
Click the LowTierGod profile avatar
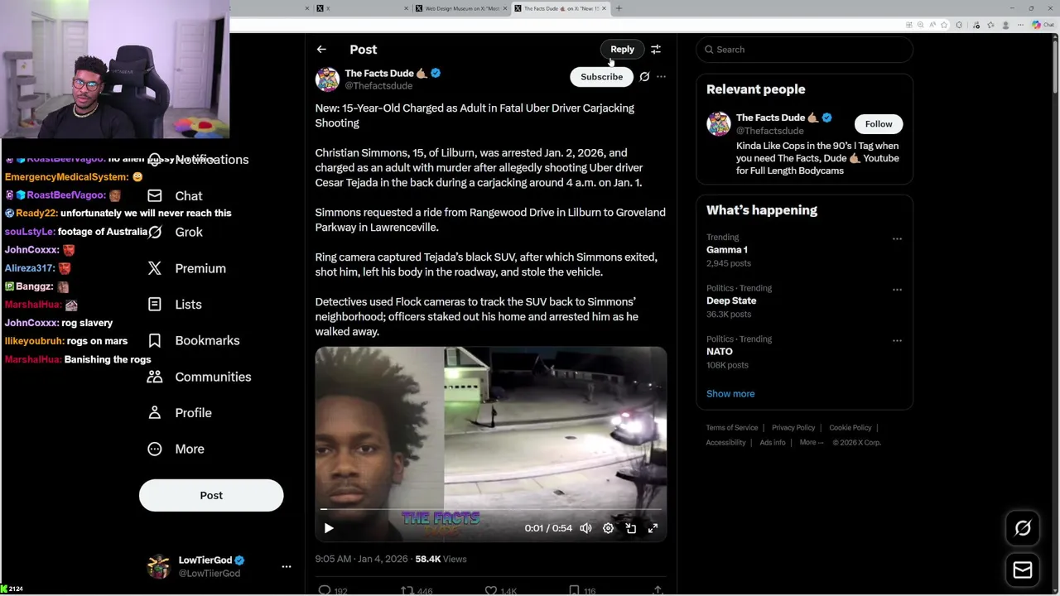158,566
